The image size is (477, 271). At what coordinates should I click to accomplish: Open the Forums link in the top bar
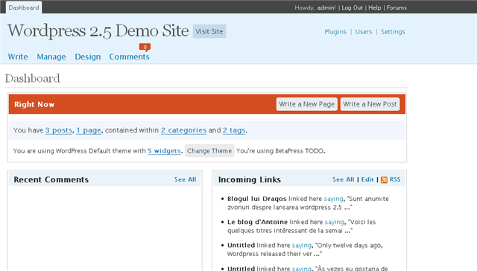pyautogui.click(x=397, y=7)
